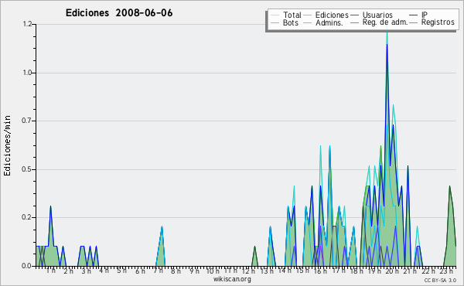Click the y-axis value 1.0
This screenshot has width=464, height=286.
click(x=27, y=73)
